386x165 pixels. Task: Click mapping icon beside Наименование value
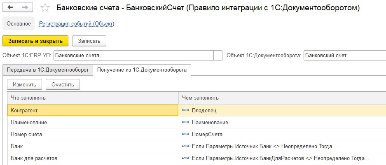pos(185,122)
